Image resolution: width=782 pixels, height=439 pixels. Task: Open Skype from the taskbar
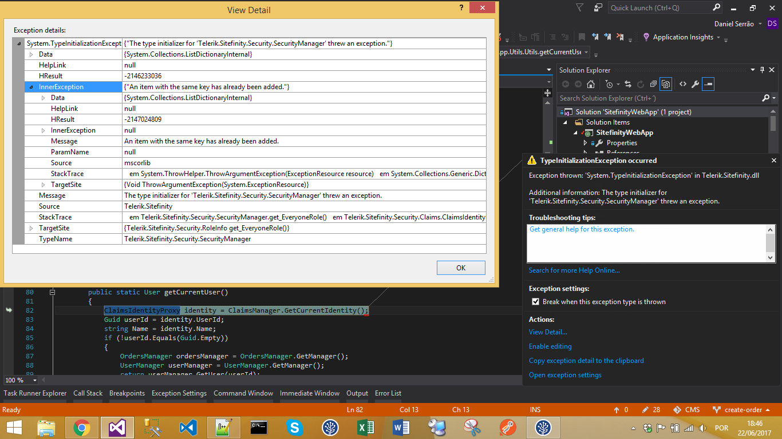tap(295, 428)
